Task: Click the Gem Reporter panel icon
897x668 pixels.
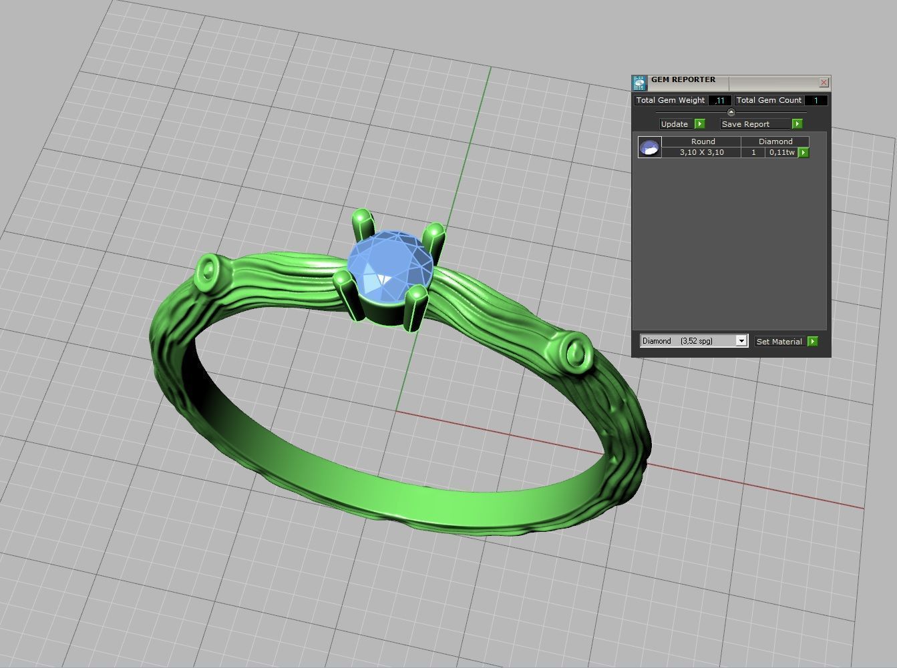Action: pos(639,83)
